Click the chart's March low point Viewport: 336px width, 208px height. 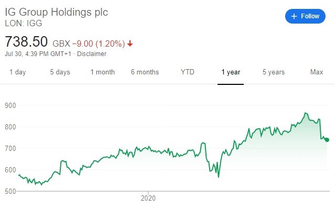(x=219, y=177)
